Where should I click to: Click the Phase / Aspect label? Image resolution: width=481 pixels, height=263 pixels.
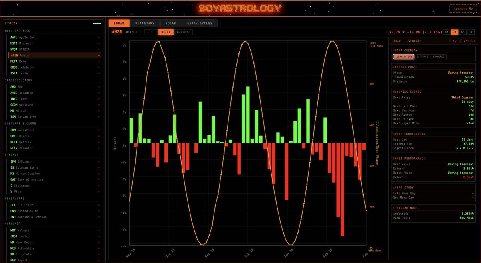[462, 41]
